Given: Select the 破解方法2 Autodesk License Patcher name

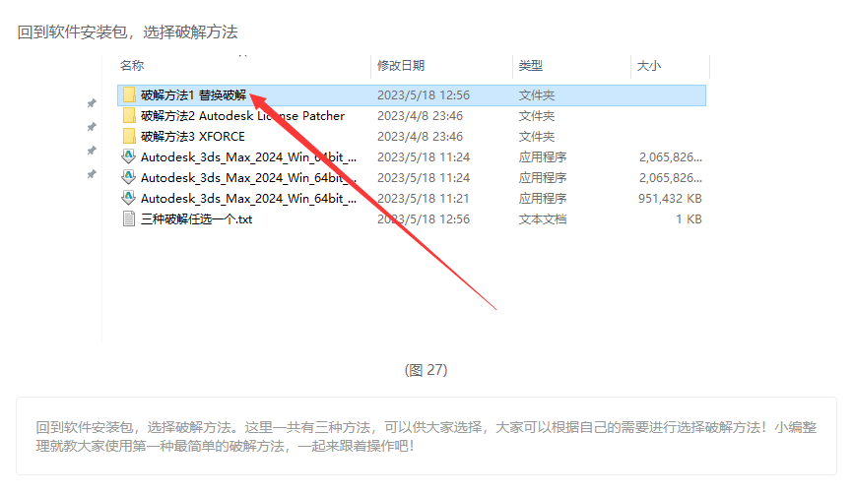Looking at the screenshot, I should (242, 116).
